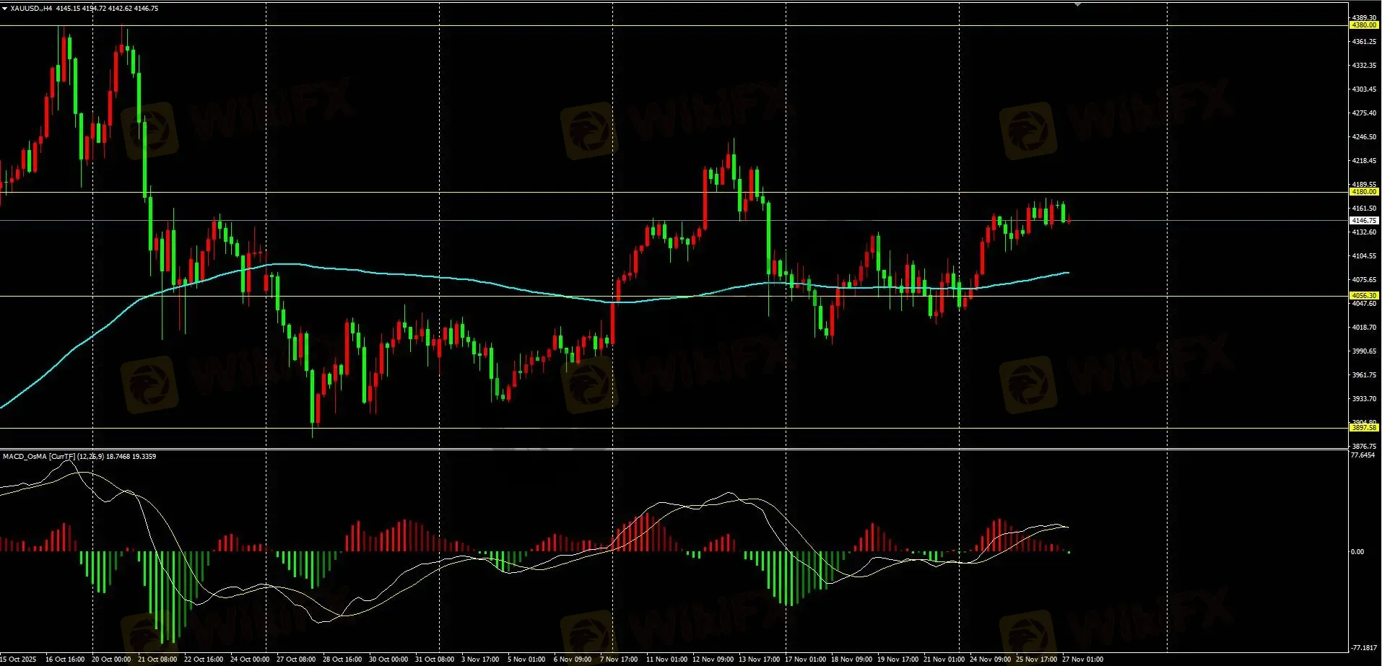Viewport: 1382px width, 666px height.
Task: Select the yellow 4056.30 price level label
Action: point(1364,296)
